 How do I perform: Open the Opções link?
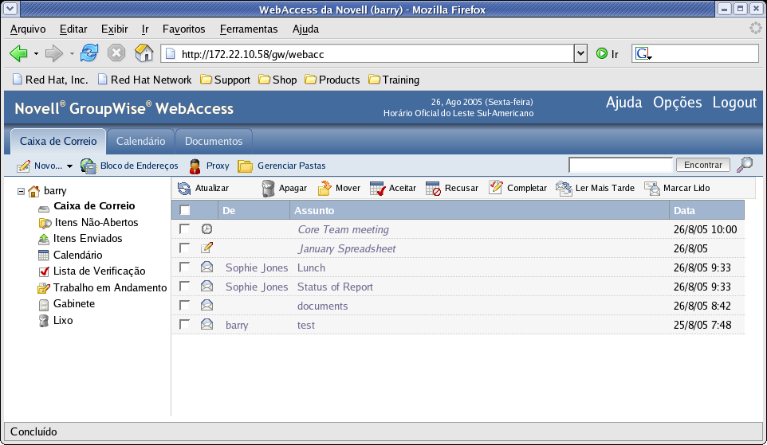tap(677, 103)
